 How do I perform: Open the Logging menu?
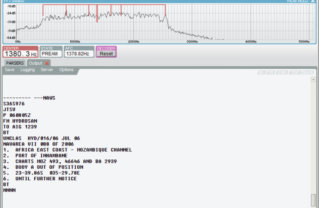click(x=27, y=70)
